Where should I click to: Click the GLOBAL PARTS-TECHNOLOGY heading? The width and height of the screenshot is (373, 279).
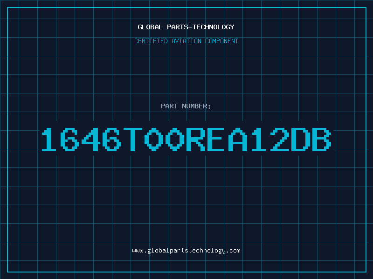click(x=186, y=27)
